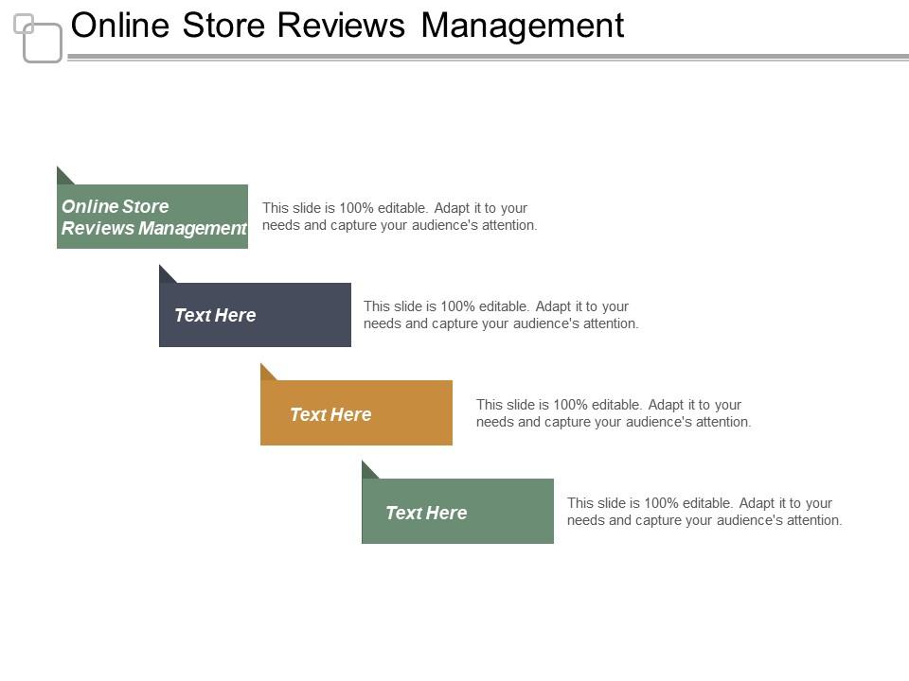909x681 pixels.
Task: Click the bottom description text block
Action: (x=704, y=511)
